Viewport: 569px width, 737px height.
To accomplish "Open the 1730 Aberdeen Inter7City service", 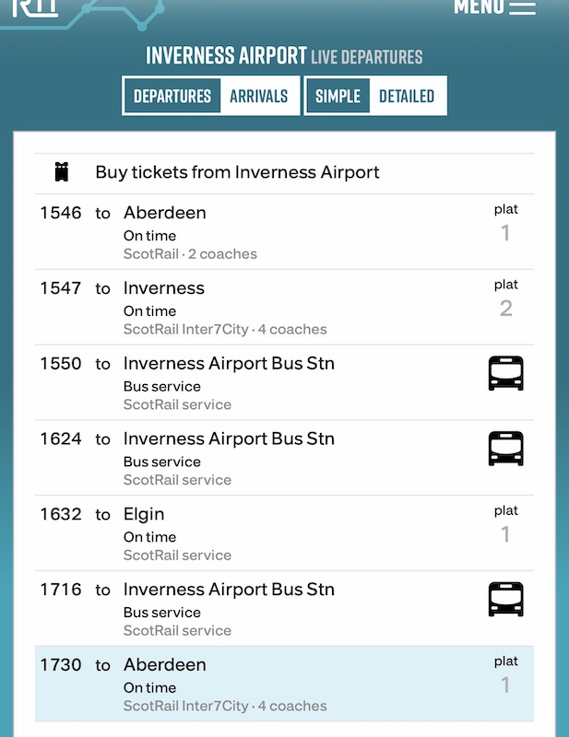I will [165, 665].
